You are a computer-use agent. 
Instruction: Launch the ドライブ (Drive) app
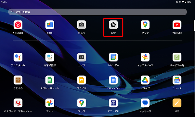click(145, 80)
